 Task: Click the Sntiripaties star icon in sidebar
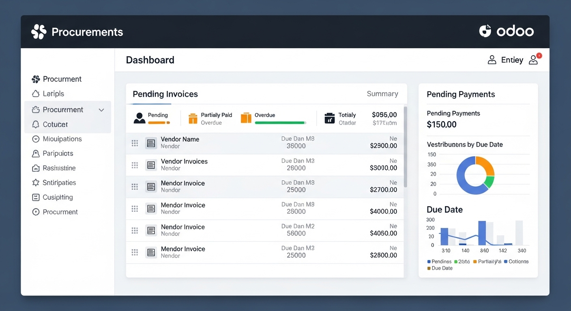pyautogui.click(x=36, y=183)
